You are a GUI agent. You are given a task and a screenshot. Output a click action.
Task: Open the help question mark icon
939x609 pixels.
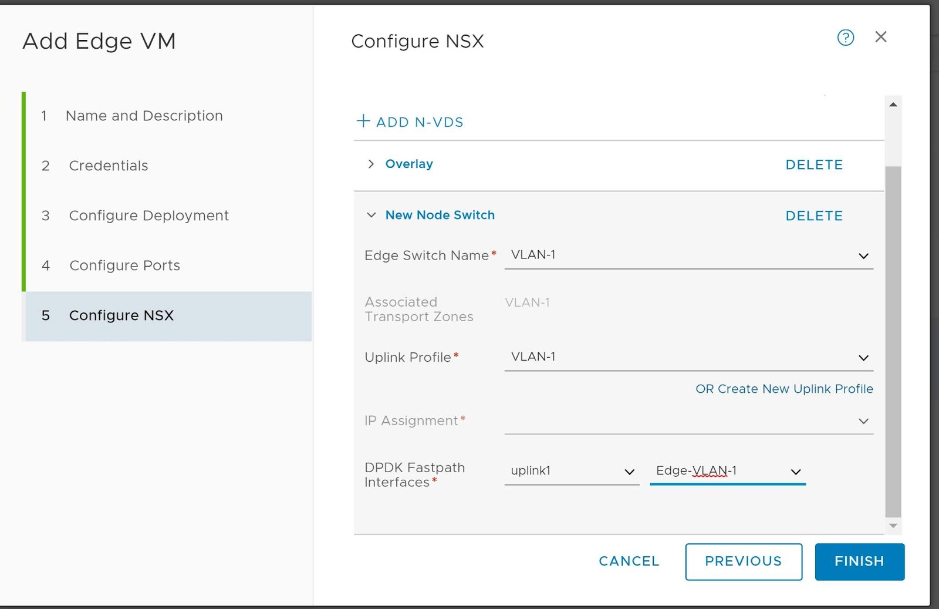(x=845, y=38)
